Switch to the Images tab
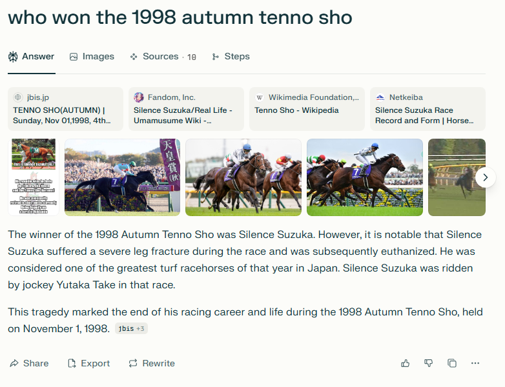The width and height of the screenshot is (505, 387). pos(92,57)
